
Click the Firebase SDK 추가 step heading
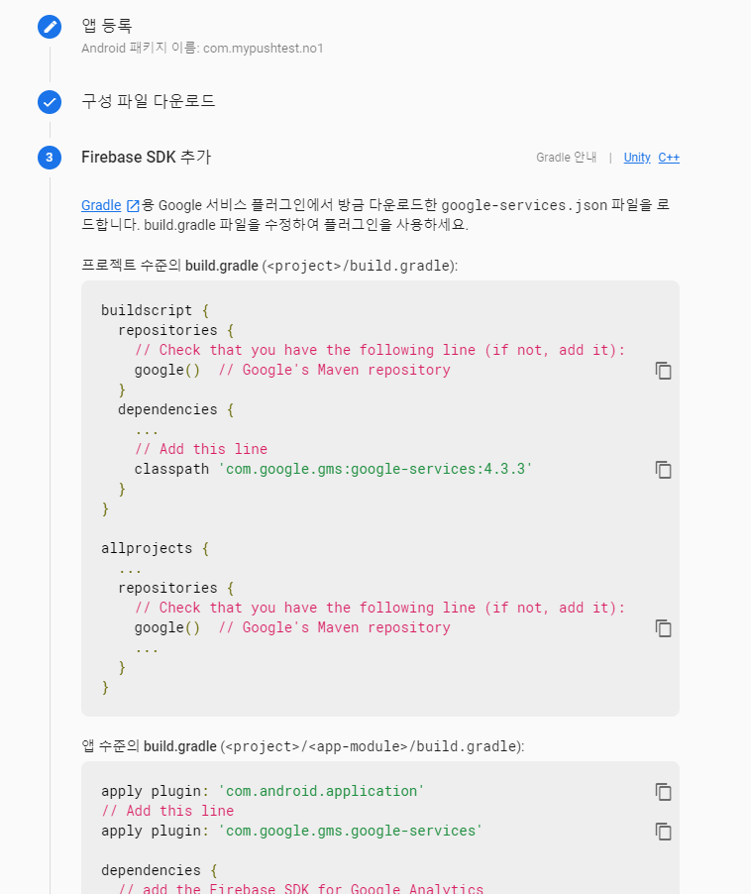147,158
